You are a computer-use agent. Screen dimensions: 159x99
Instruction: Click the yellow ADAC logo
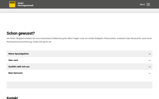[x=12, y=4]
